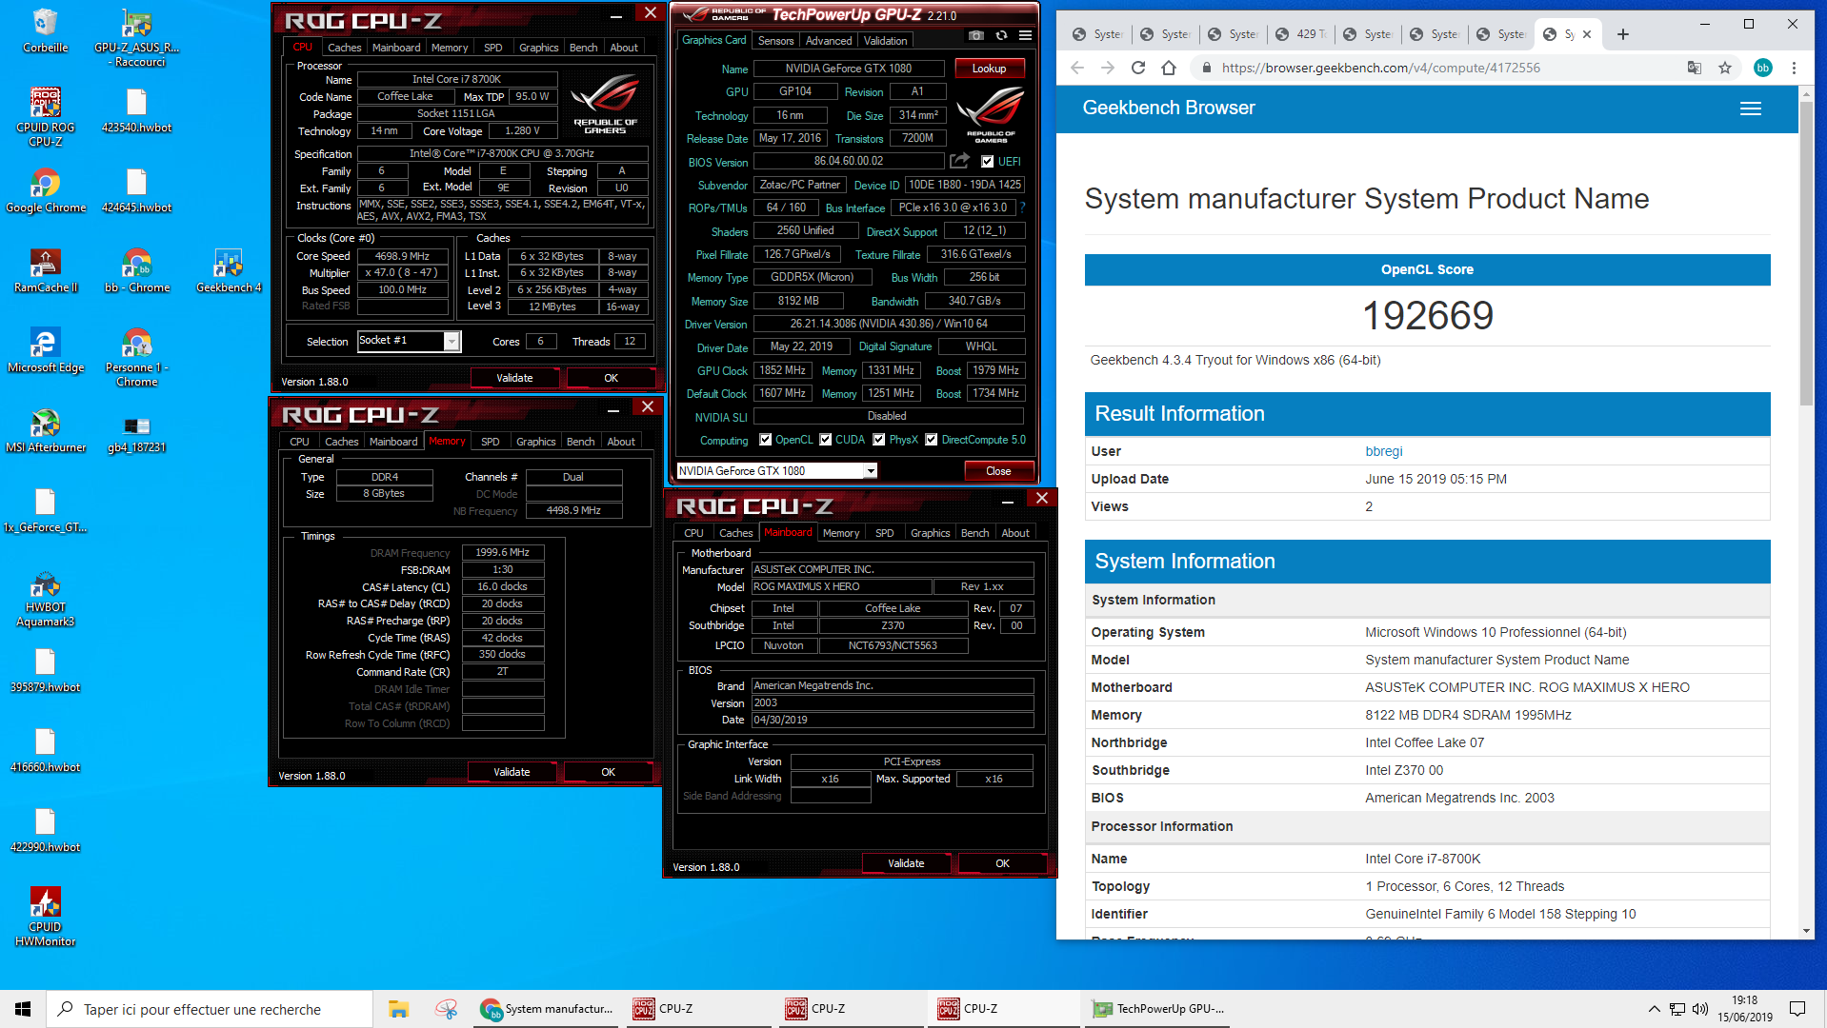Open the GPU-Z hamburger menu
Screen dimensions: 1827x1028
[1026, 36]
